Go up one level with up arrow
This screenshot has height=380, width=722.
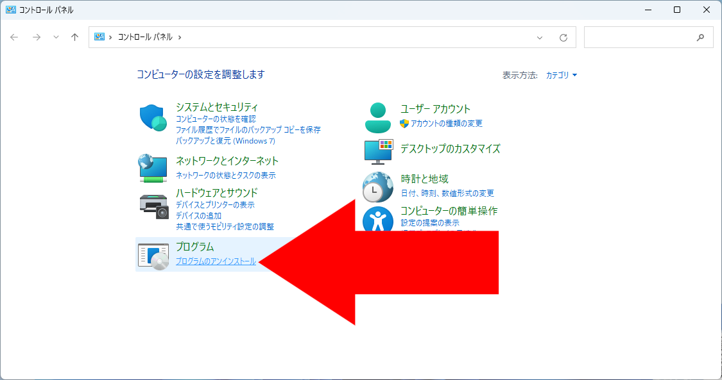click(x=74, y=37)
